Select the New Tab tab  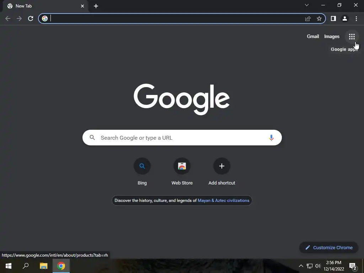tap(45, 6)
